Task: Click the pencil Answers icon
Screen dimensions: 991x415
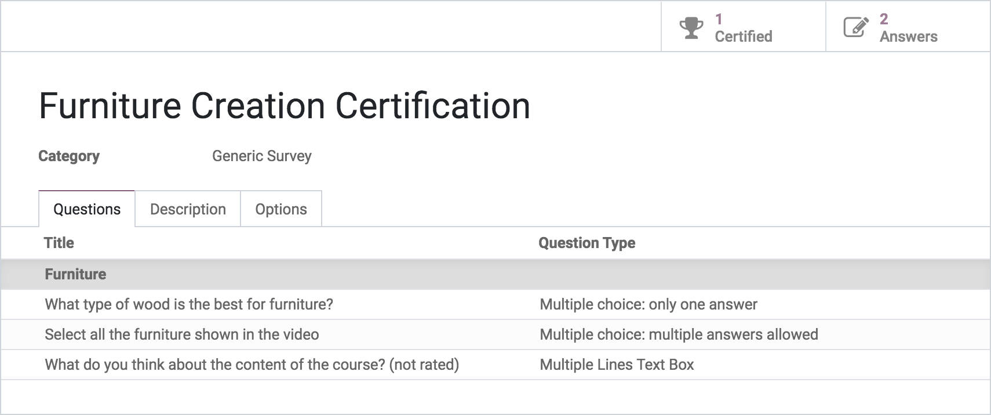Action: (x=856, y=26)
